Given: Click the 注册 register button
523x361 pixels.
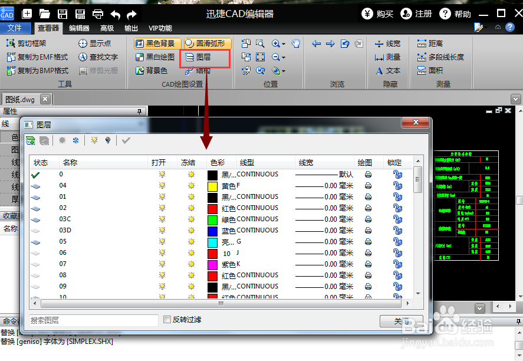Looking at the screenshot, I should pos(416,14).
